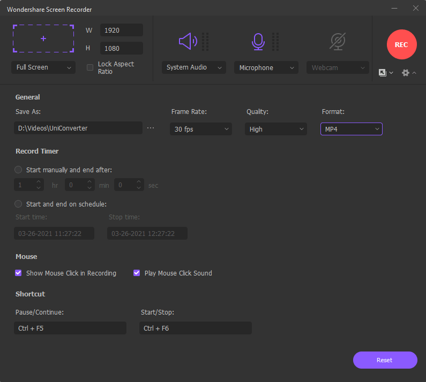Image resolution: width=426 pixels, height=382 pixels.
Task: Click the Stop time date field
Action: pyautogui.click(x=147, y=233)
